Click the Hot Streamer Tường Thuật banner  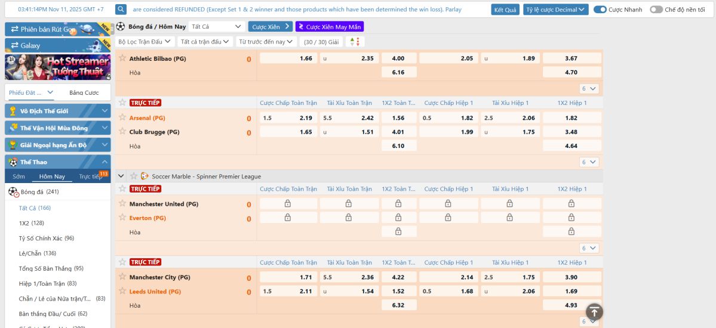point(58,67)
